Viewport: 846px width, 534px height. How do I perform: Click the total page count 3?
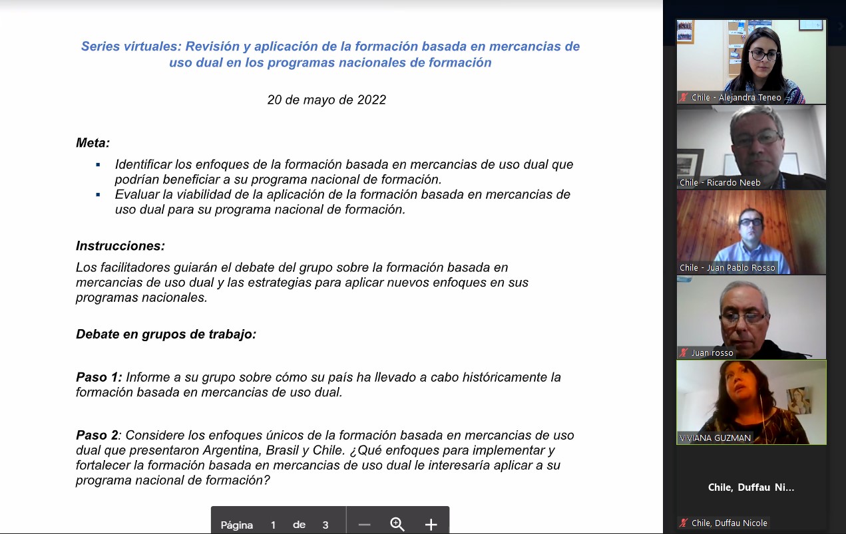coord(325,525)
